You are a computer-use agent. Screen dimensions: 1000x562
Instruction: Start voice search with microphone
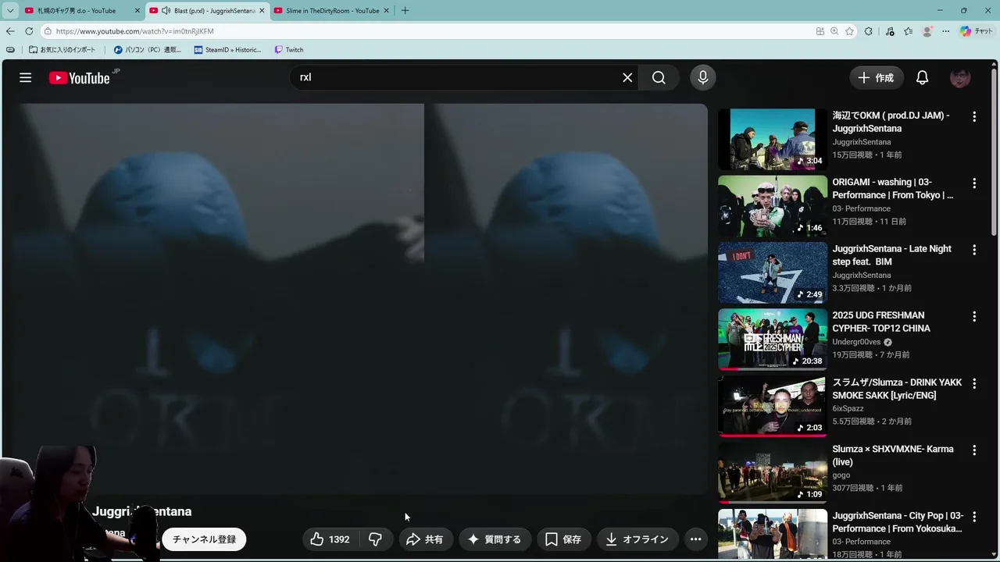point(703,77)
